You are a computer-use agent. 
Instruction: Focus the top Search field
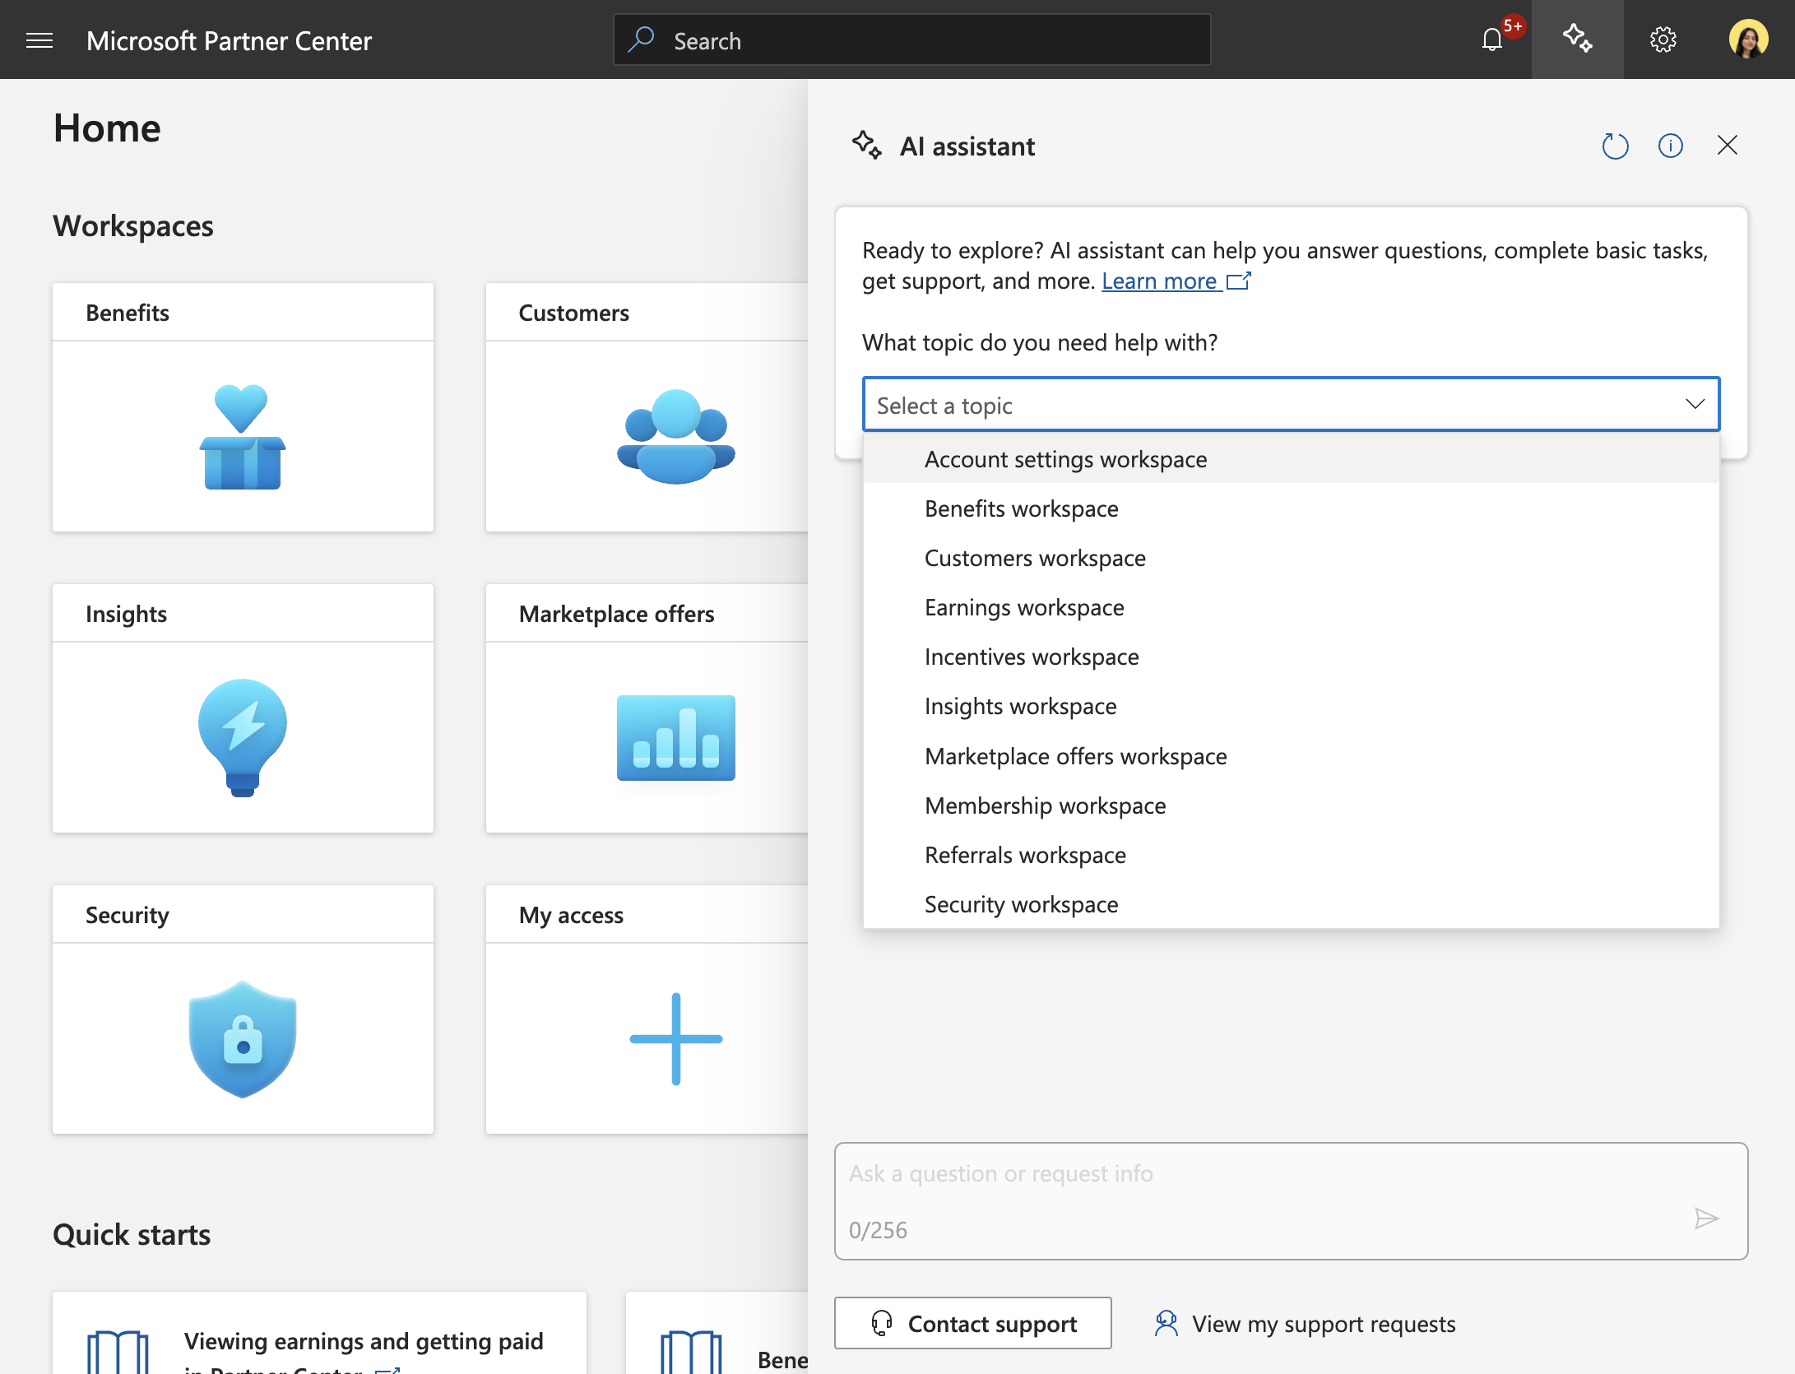tap(911, 39)
